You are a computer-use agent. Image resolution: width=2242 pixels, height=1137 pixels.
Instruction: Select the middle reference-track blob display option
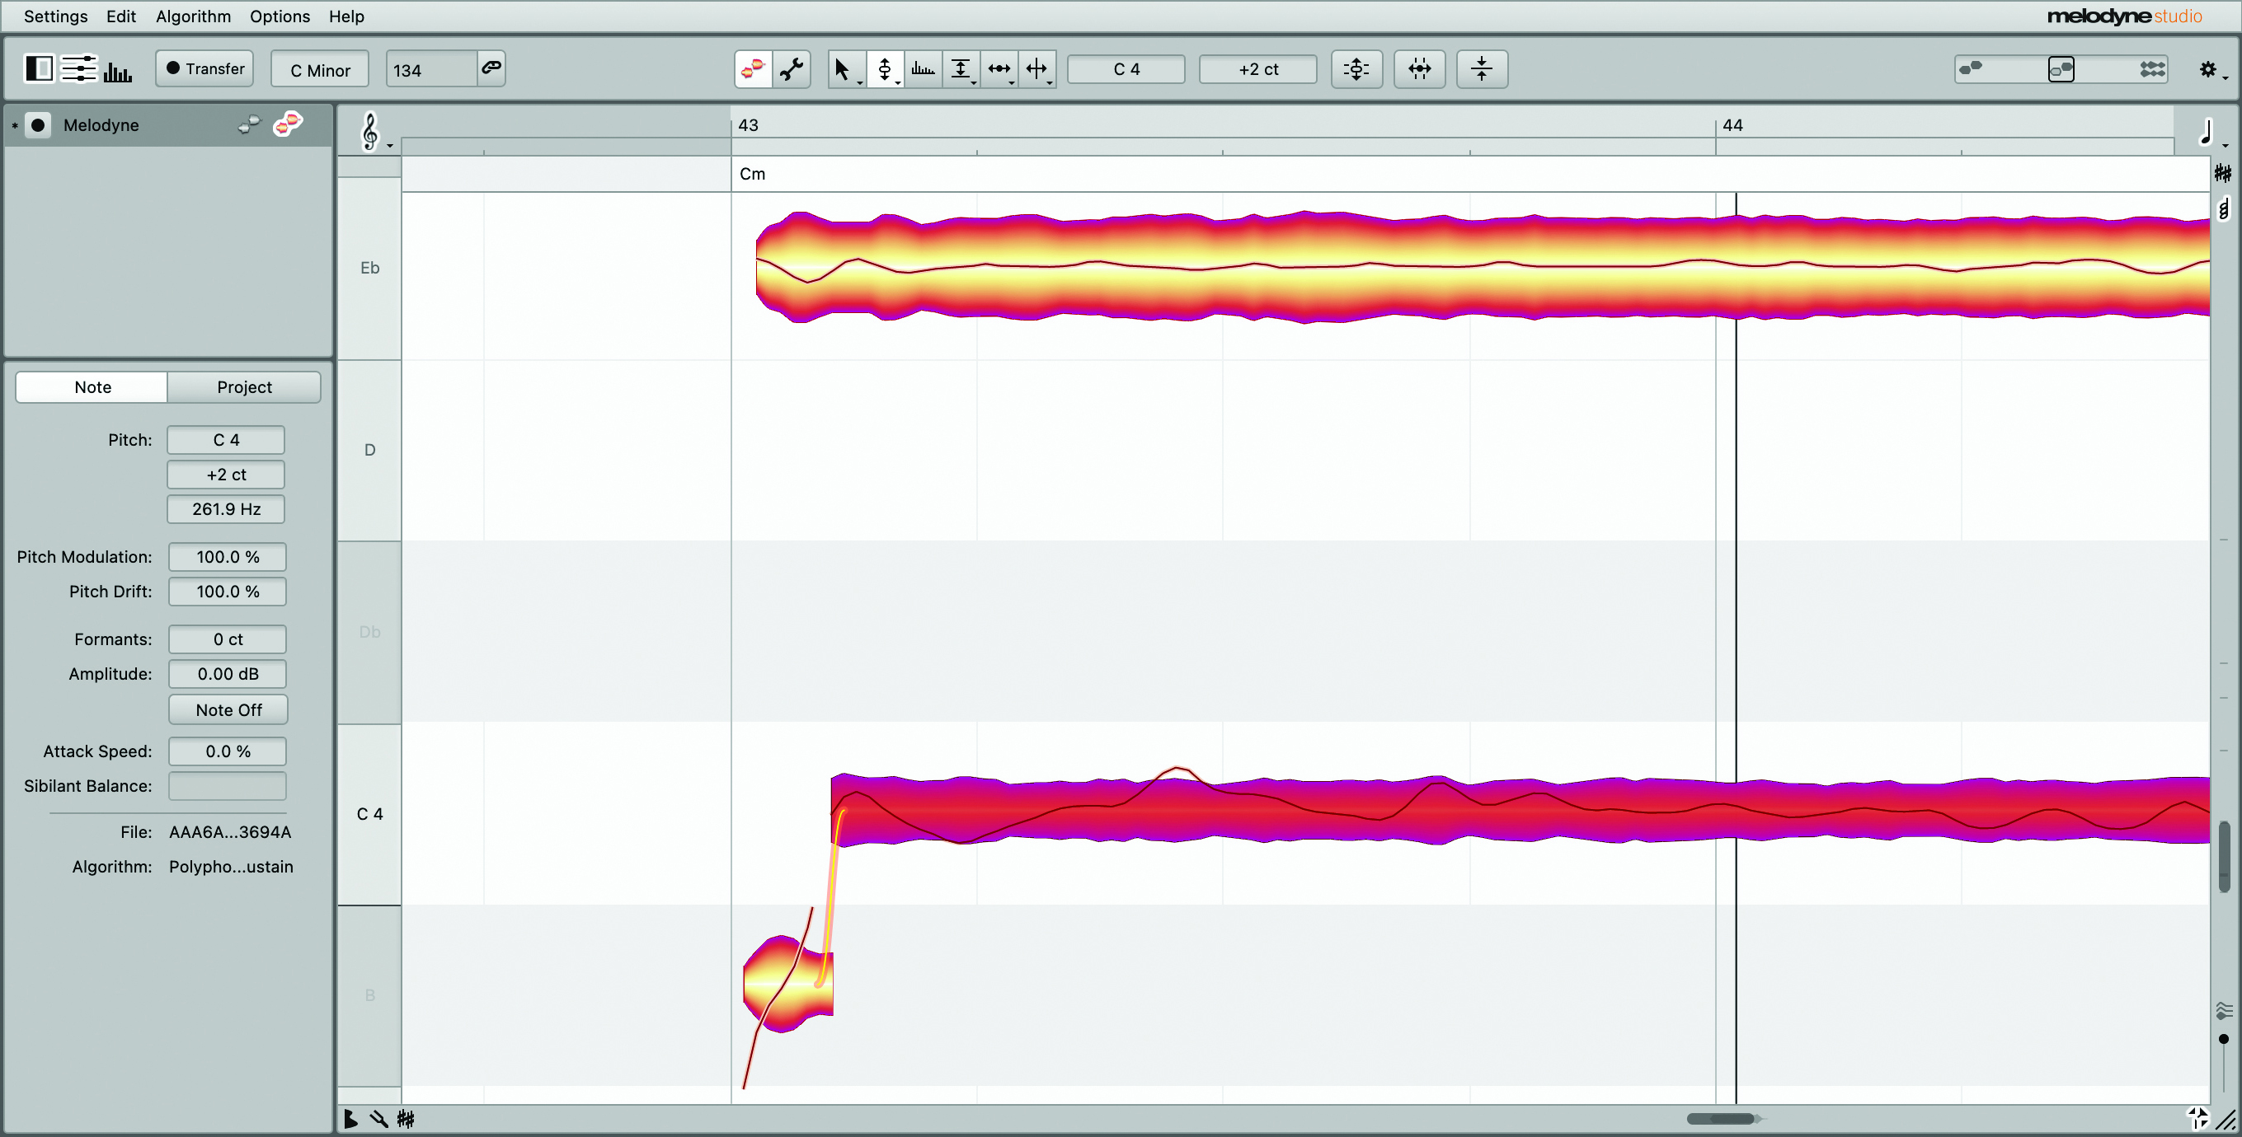pyautogui.click(x=2061, y=68)
